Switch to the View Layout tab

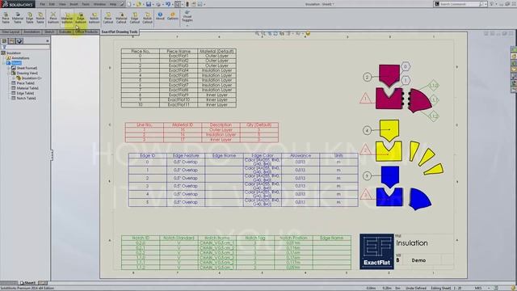pos(11,32)
